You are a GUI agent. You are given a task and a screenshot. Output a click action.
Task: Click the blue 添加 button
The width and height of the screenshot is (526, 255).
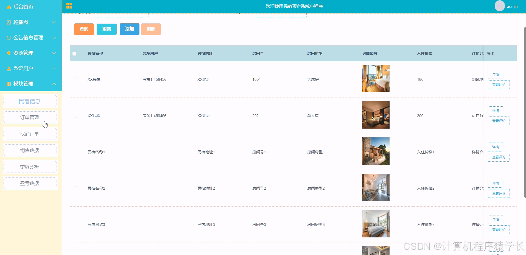point(130,29)
